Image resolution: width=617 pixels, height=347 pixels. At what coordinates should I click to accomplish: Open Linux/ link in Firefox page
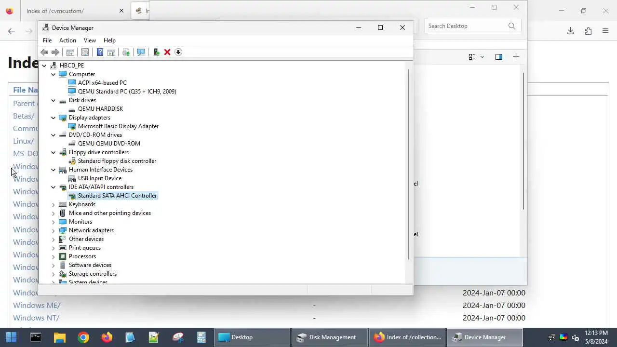click(x=23, y=141)
